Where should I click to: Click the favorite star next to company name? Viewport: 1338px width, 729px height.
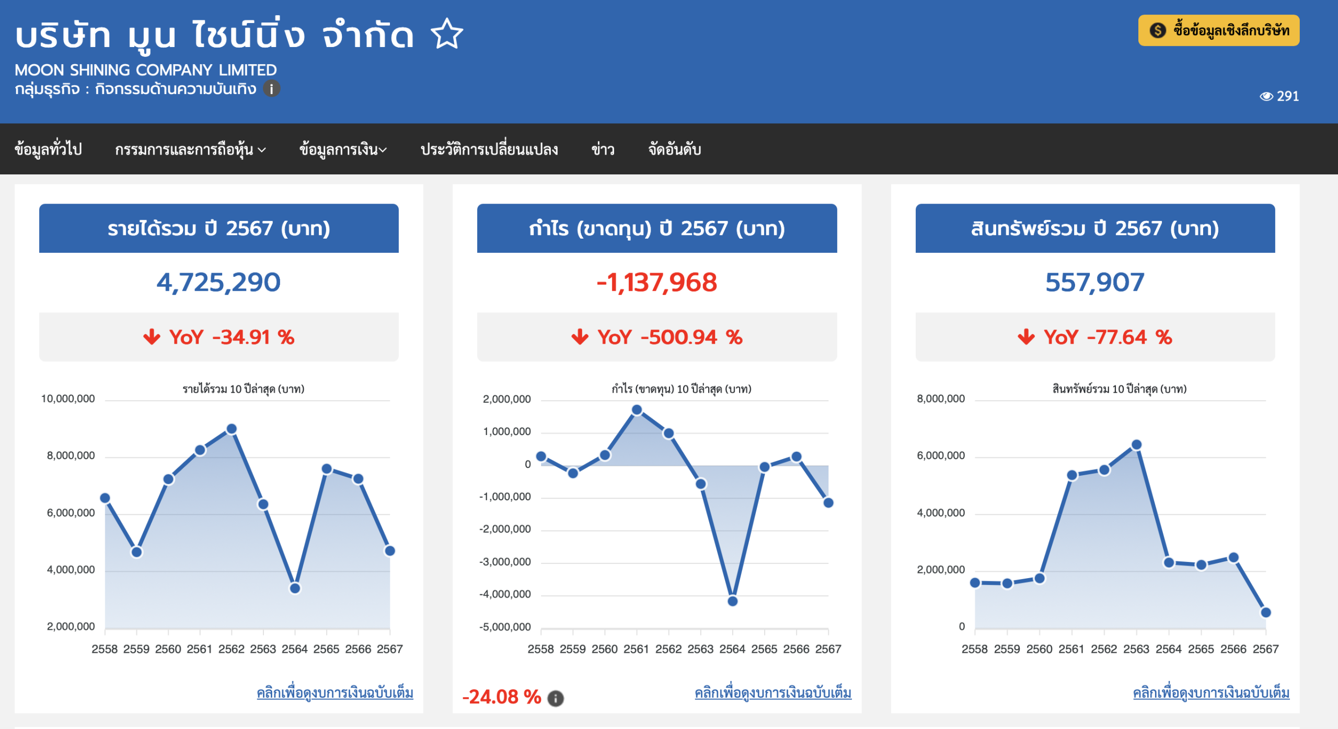tap(447, 34)
